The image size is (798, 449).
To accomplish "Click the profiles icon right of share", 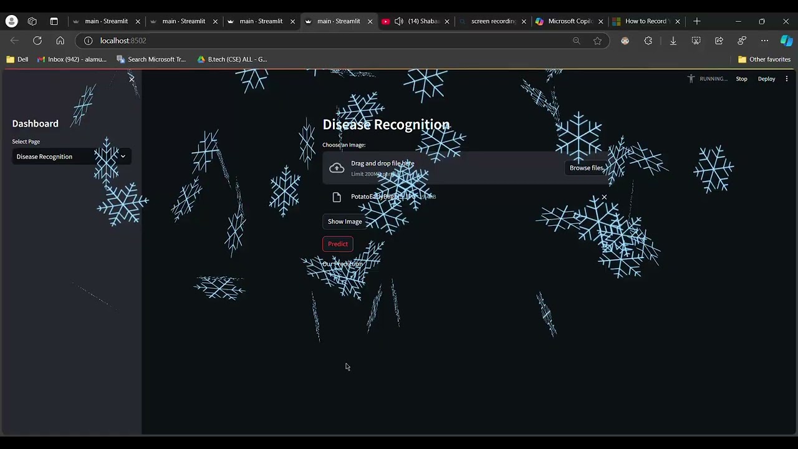I will pyautogui.click(x=742, y=41).
